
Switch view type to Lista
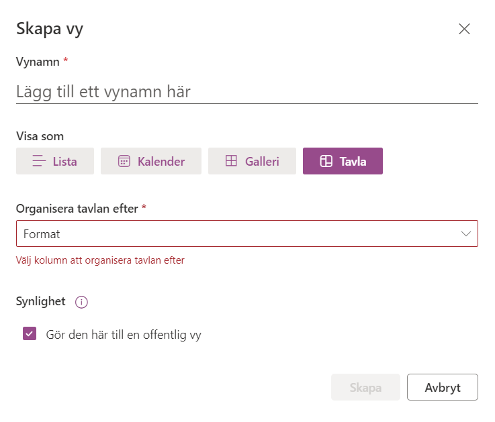click(x=55, y=161)
